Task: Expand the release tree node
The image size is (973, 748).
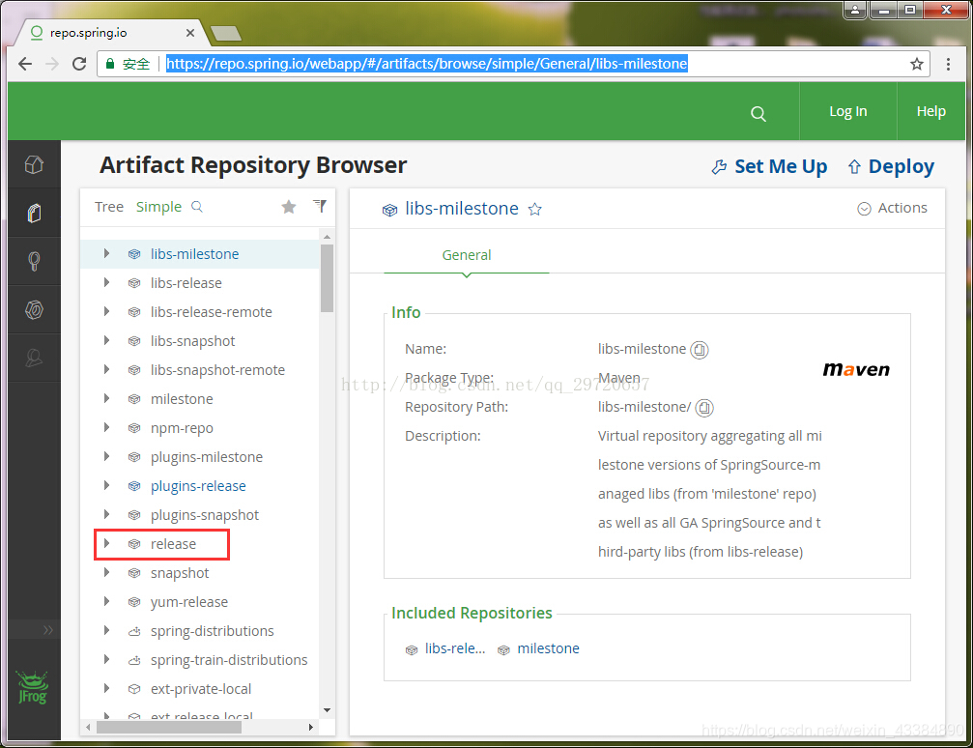Action: pyautogui.click(x=106, y=544)
